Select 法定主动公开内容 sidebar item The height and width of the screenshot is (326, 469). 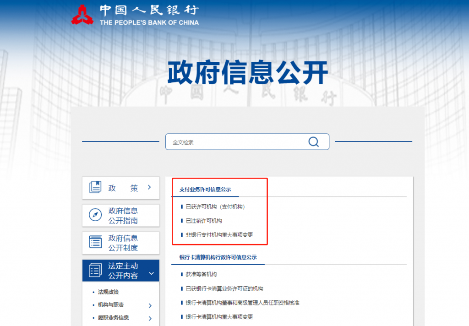121,271
